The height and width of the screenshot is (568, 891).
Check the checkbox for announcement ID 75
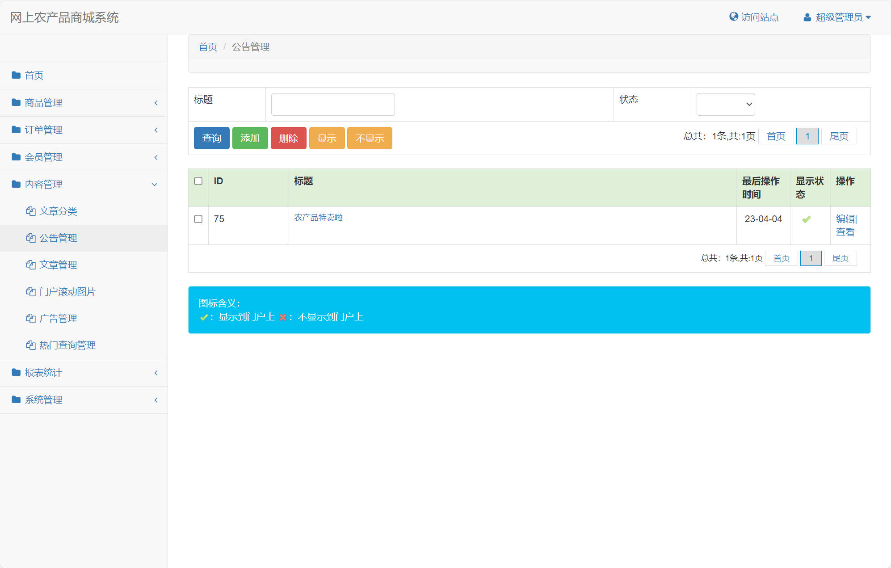198,219
